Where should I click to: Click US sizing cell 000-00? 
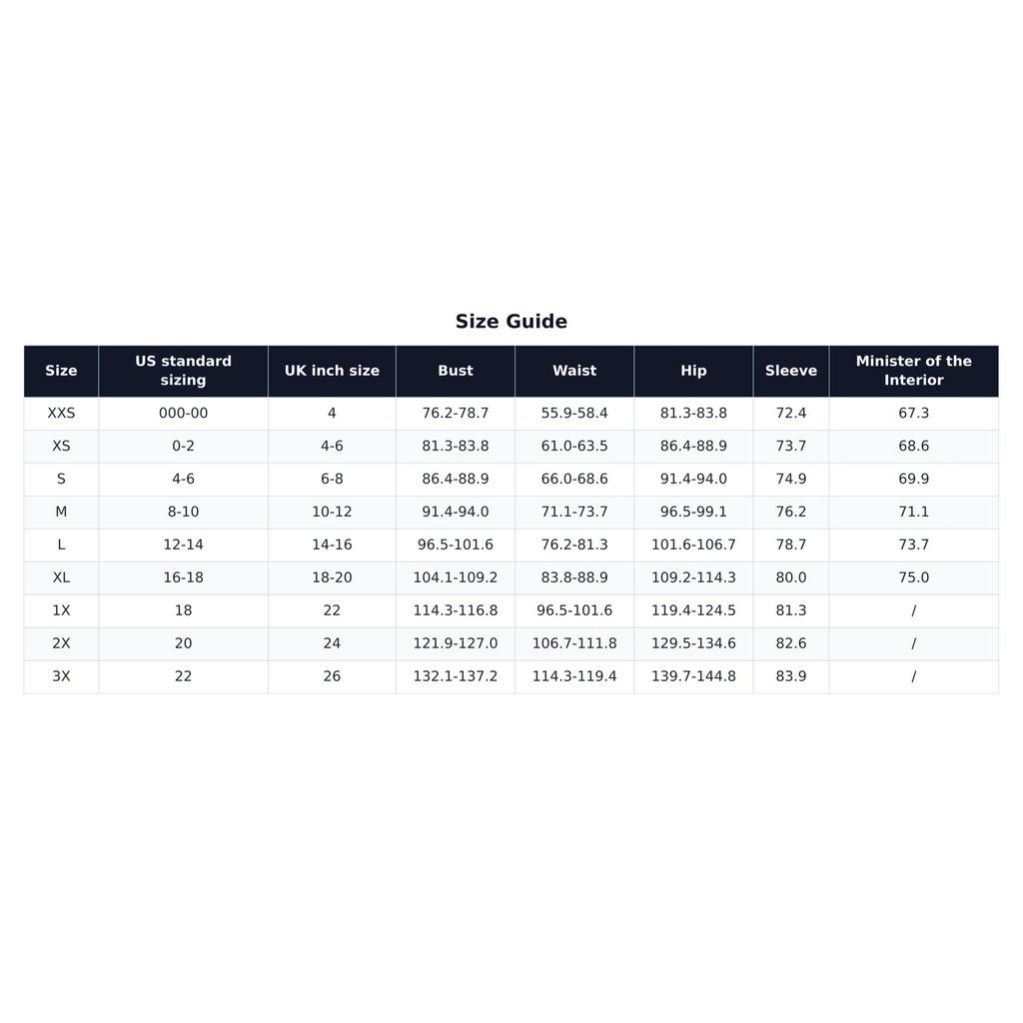coord(184,413)
